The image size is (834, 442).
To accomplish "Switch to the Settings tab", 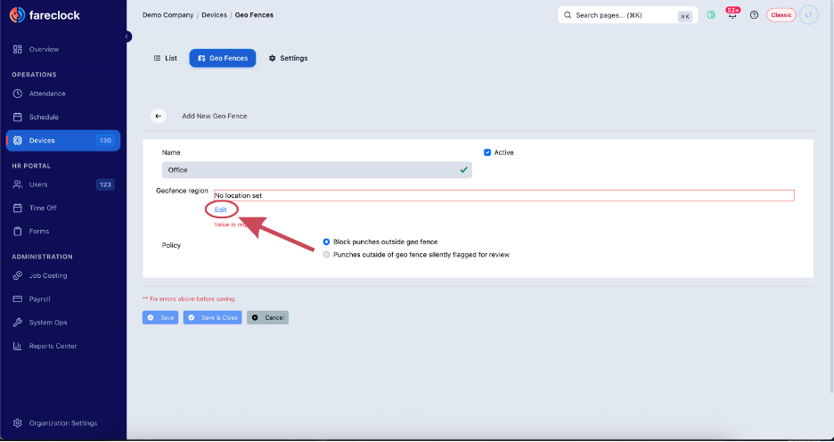I will (x=288, y=58).
